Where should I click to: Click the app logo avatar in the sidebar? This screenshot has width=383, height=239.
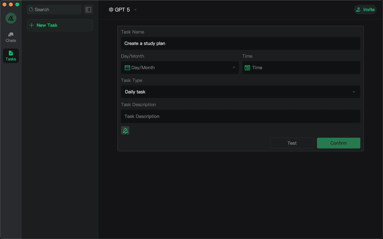[11, 18]
